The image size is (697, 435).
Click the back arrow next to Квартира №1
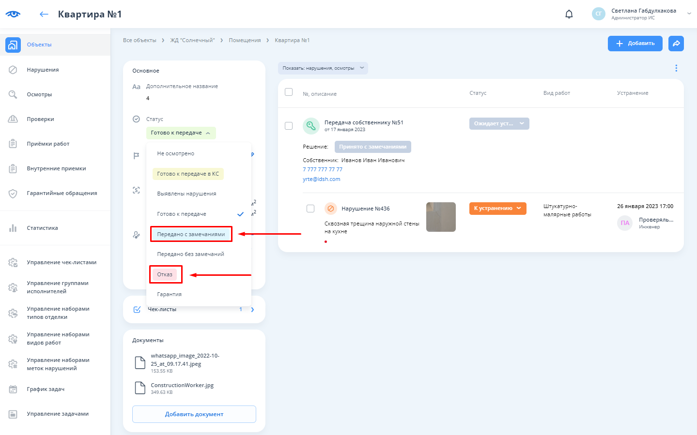click(x=44, y=14)
